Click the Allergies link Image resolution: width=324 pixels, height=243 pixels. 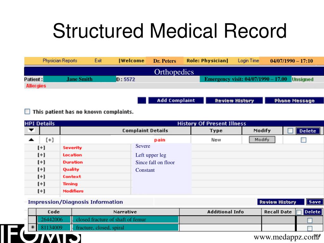pyautogui.click(x=36, y=86)
